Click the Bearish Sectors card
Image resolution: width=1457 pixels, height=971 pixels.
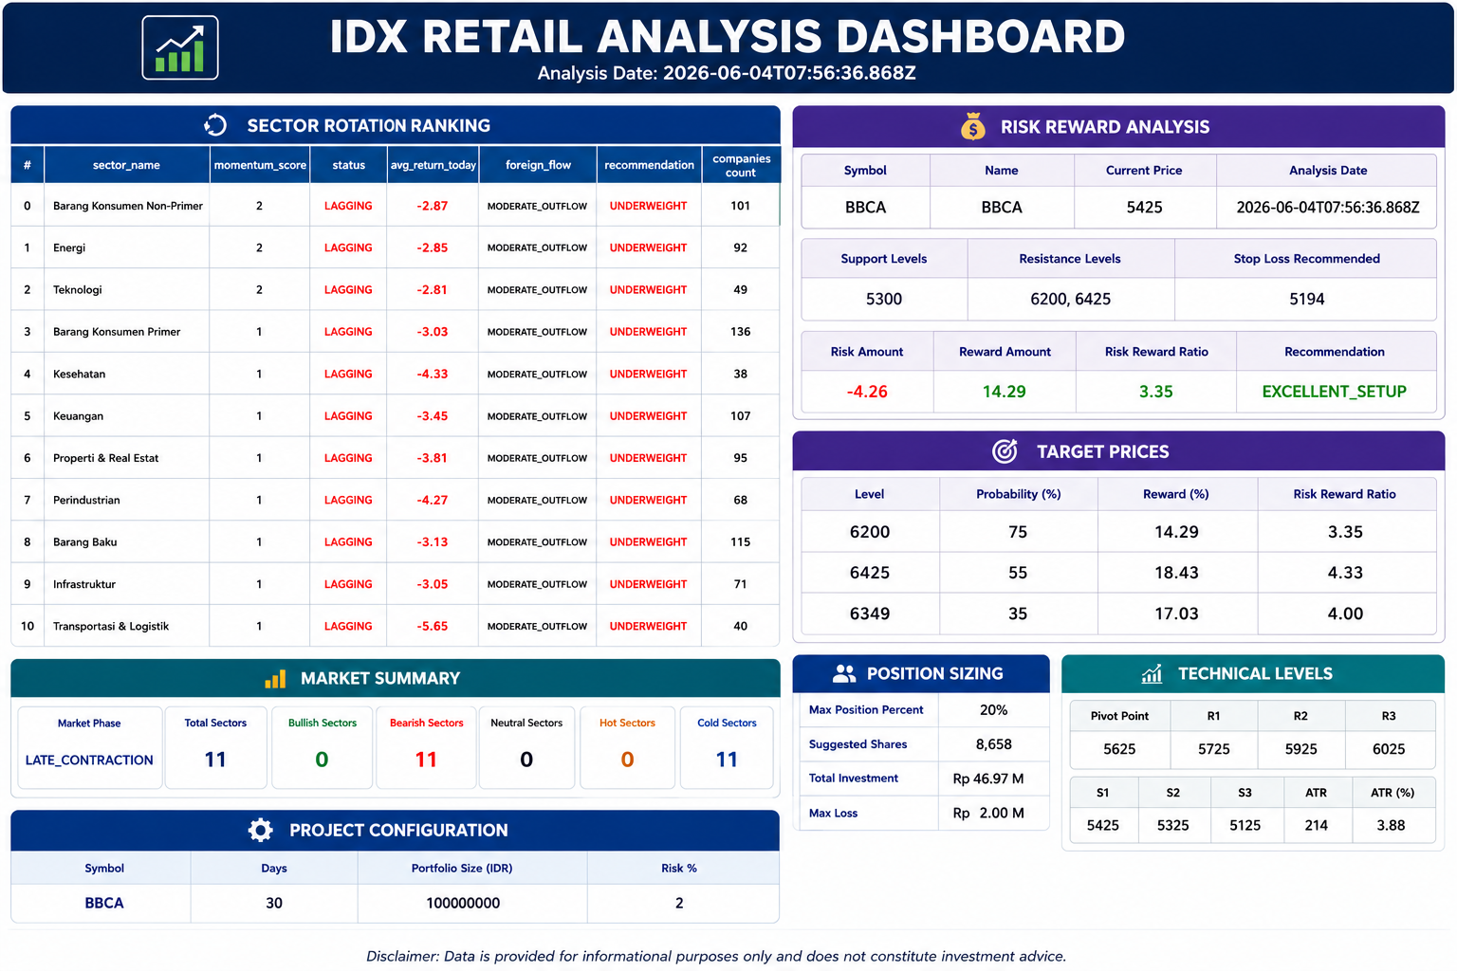[426, 747]
